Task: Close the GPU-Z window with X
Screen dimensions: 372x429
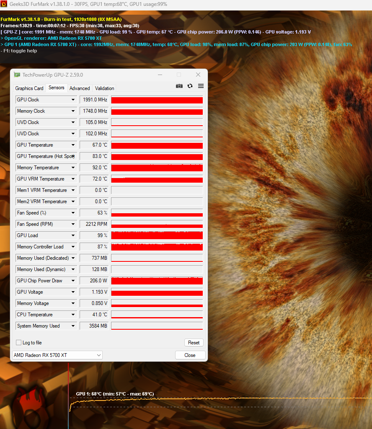Action: pos(198,75)
